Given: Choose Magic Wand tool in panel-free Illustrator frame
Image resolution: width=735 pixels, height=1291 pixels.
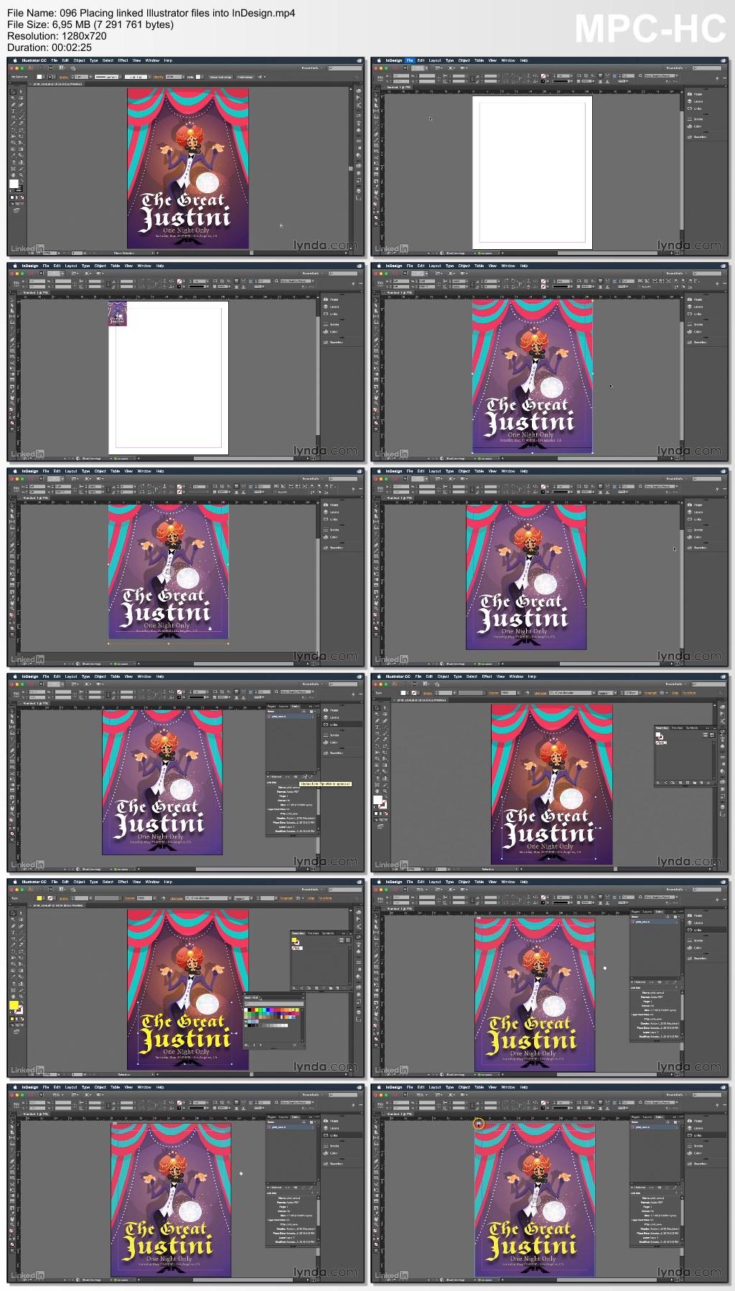Looking at the screenshot, I should tap(13, 98).
